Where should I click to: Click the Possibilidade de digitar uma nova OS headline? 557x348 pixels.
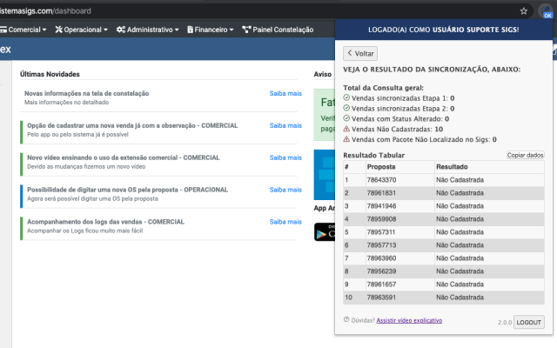128,190
